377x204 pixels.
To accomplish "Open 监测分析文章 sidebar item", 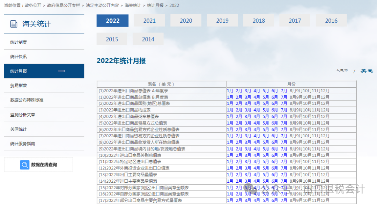I will coord(23,115).
